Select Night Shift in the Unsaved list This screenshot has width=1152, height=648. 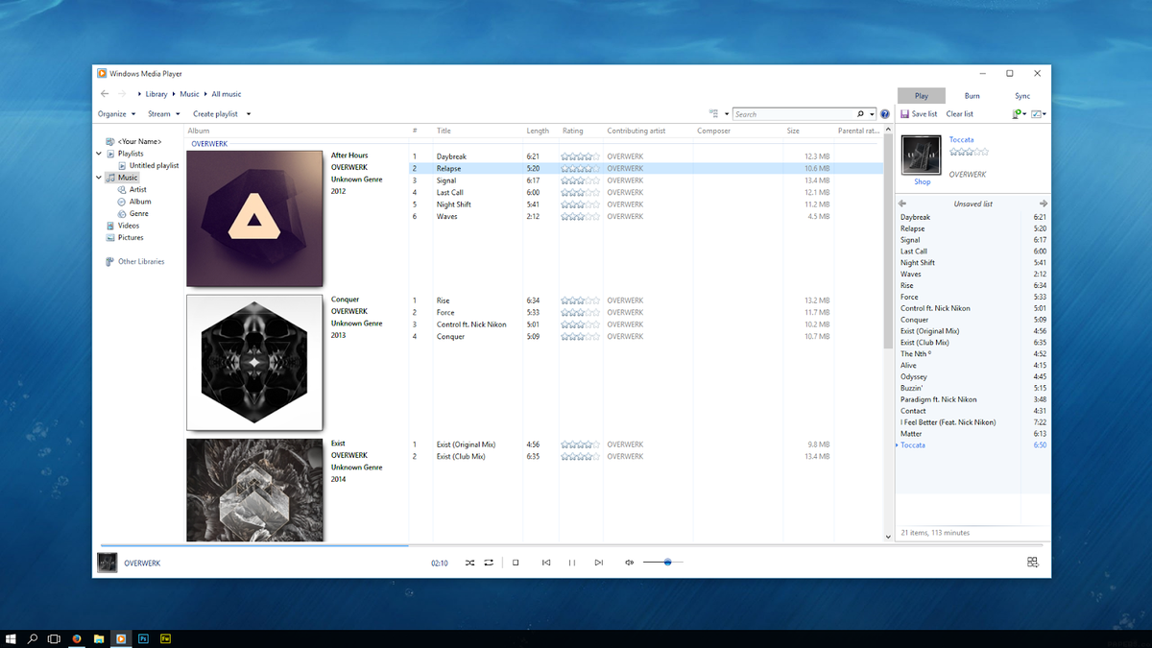[918, 262]
